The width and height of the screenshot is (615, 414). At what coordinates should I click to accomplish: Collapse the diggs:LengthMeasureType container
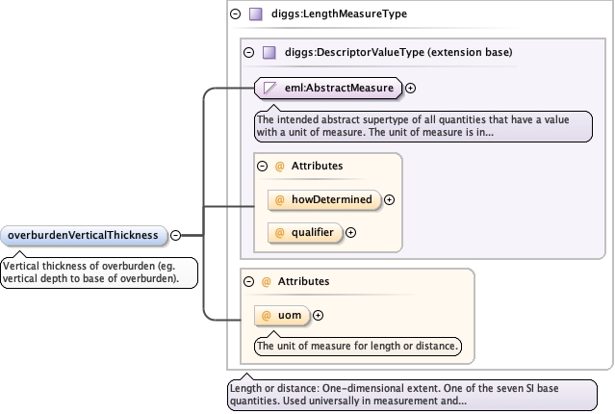click(236, 14)
